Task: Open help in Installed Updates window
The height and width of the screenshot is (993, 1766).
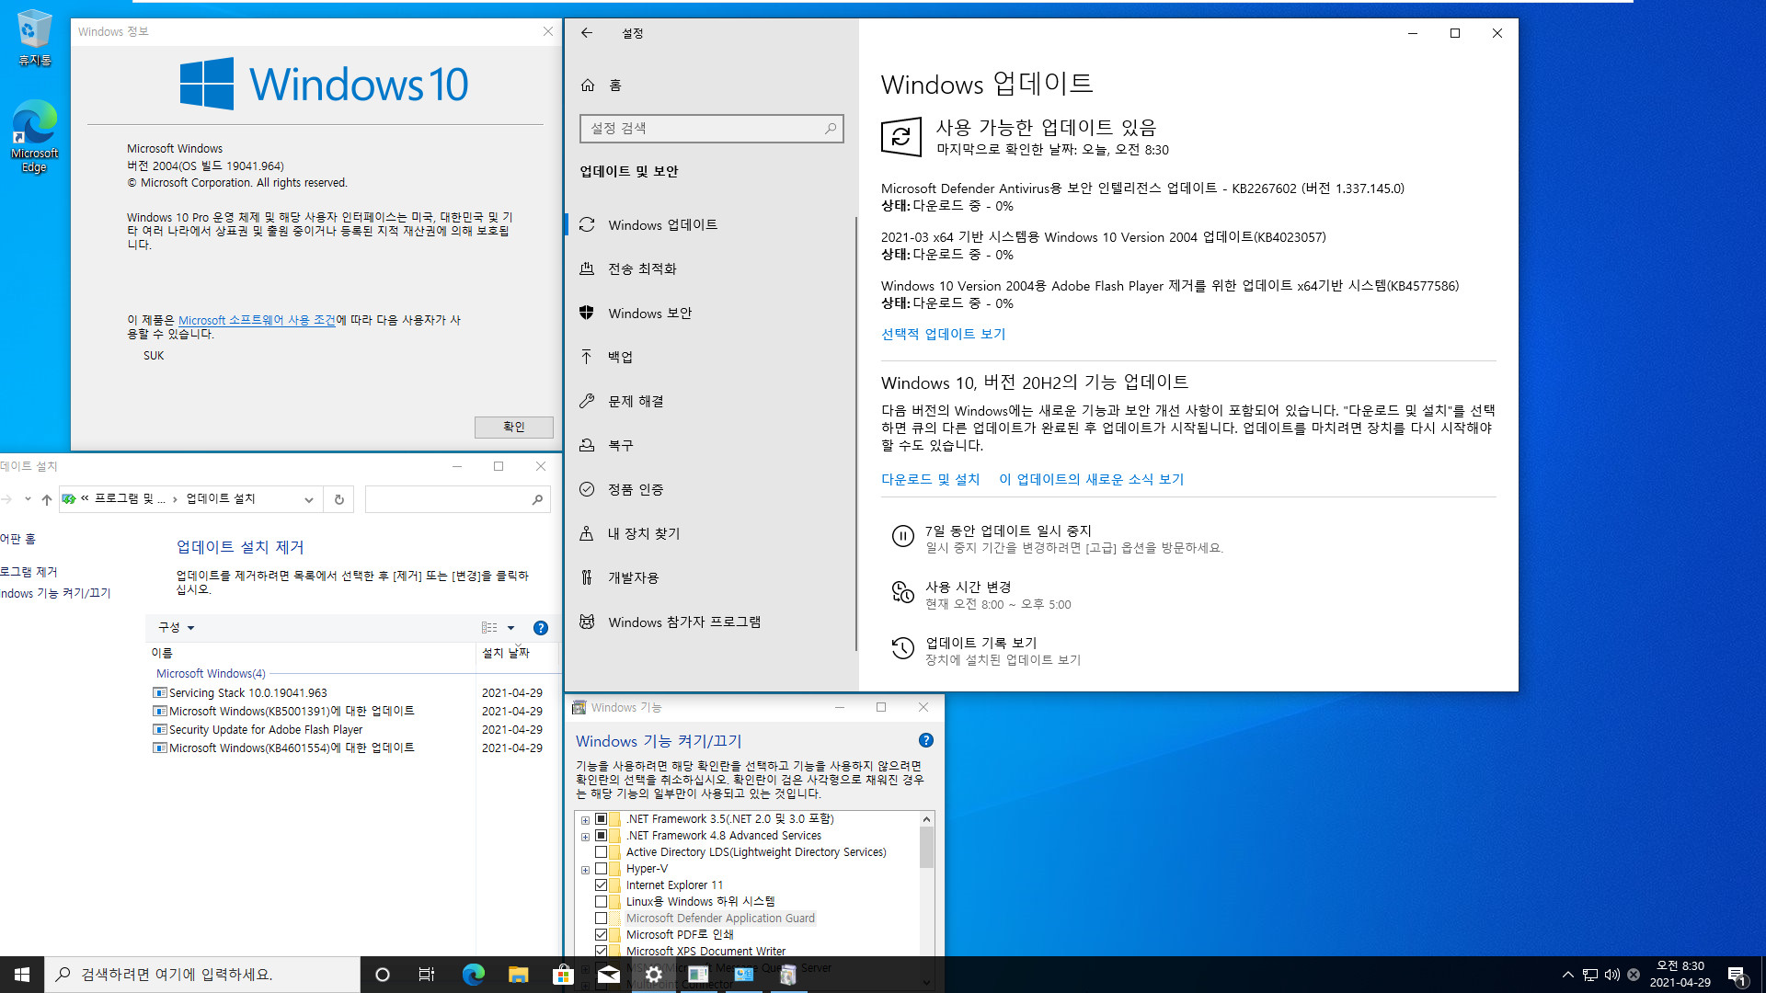Action: pyautogui.click(x=541, y=628)
